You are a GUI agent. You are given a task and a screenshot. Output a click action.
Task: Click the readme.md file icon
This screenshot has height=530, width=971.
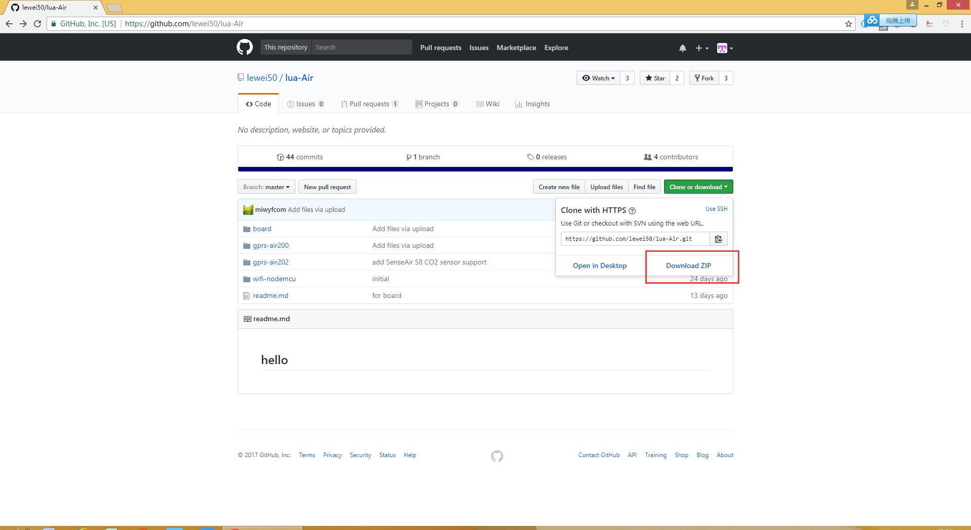pos(246,296)
